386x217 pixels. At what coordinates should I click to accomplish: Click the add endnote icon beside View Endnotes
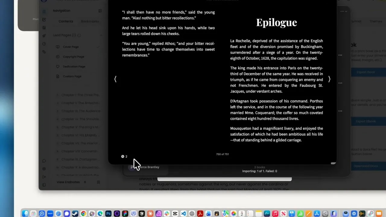click(x=98, y=182)
